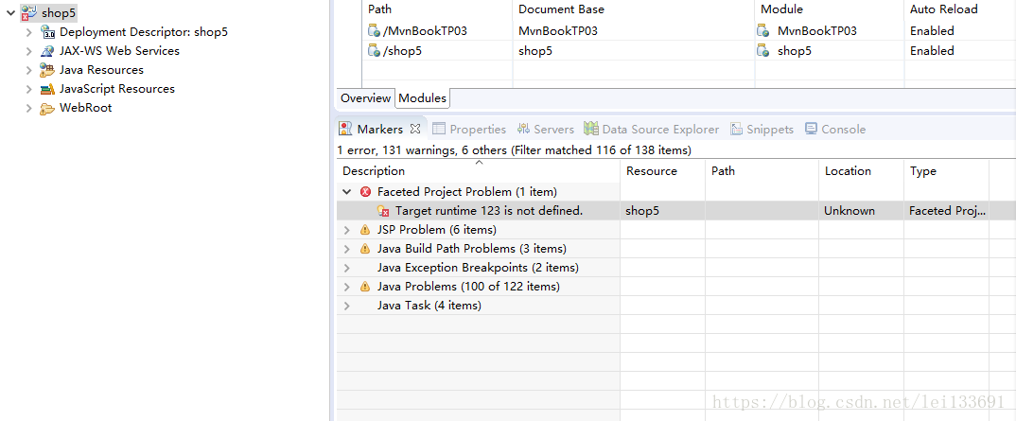Click 'Faceted Proj...' Type cell

tap(947, 210)
